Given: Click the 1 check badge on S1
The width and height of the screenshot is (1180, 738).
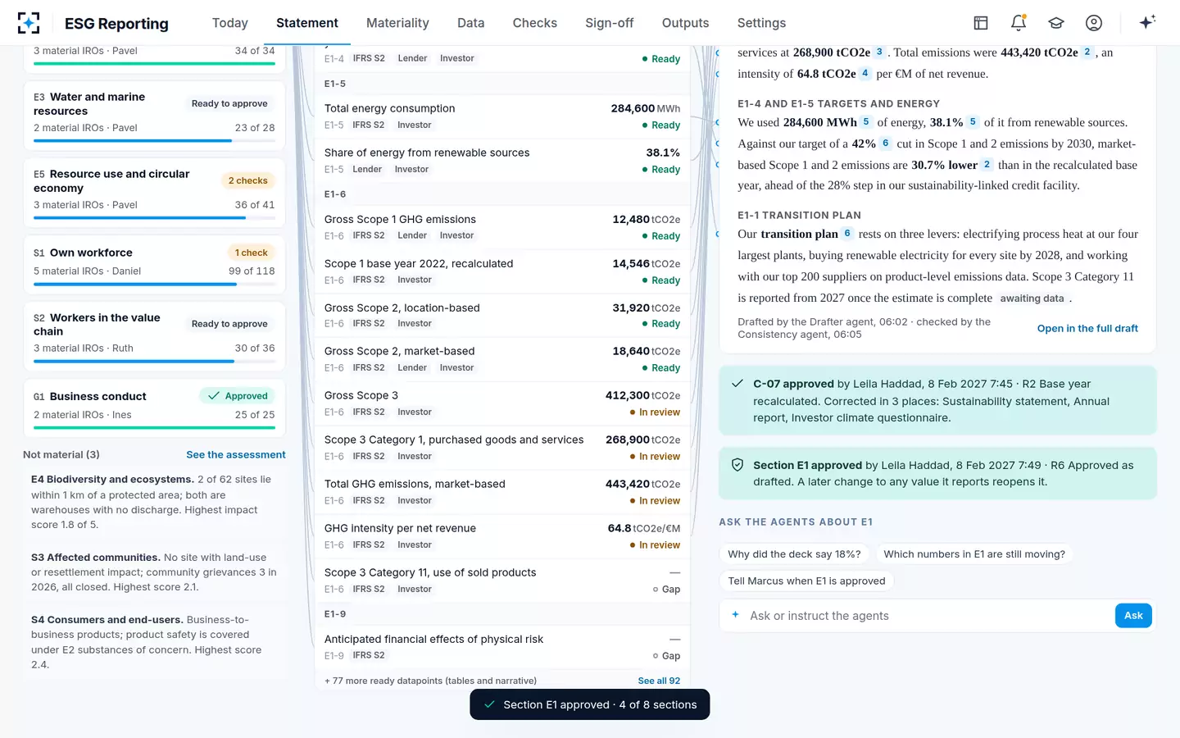Looking at the screenshot, I should (251, 253).
